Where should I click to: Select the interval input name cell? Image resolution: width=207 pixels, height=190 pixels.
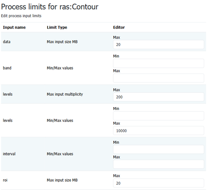[9, 154]
